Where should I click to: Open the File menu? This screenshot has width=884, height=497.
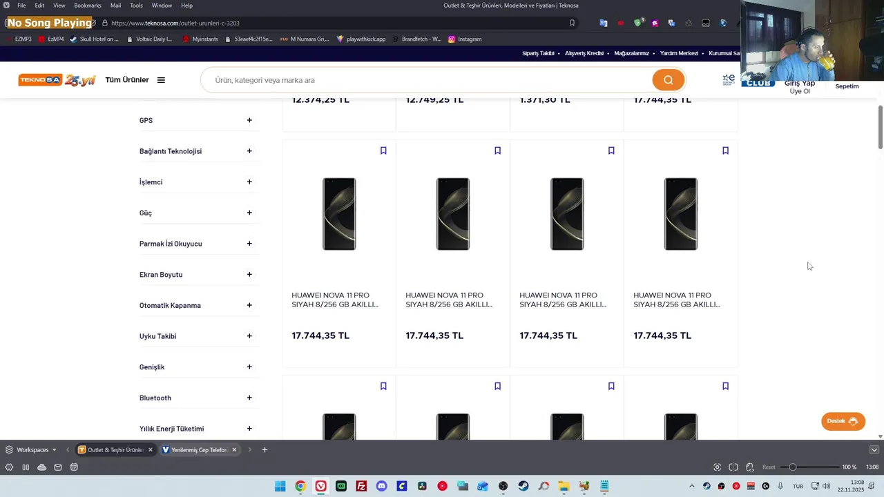[21, 6]
